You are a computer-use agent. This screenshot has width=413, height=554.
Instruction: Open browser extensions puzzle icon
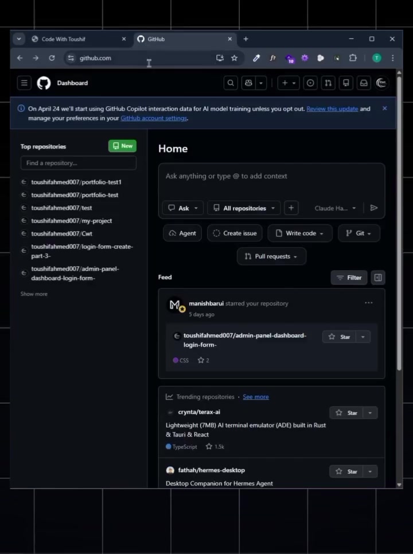(x=353, y=58)
